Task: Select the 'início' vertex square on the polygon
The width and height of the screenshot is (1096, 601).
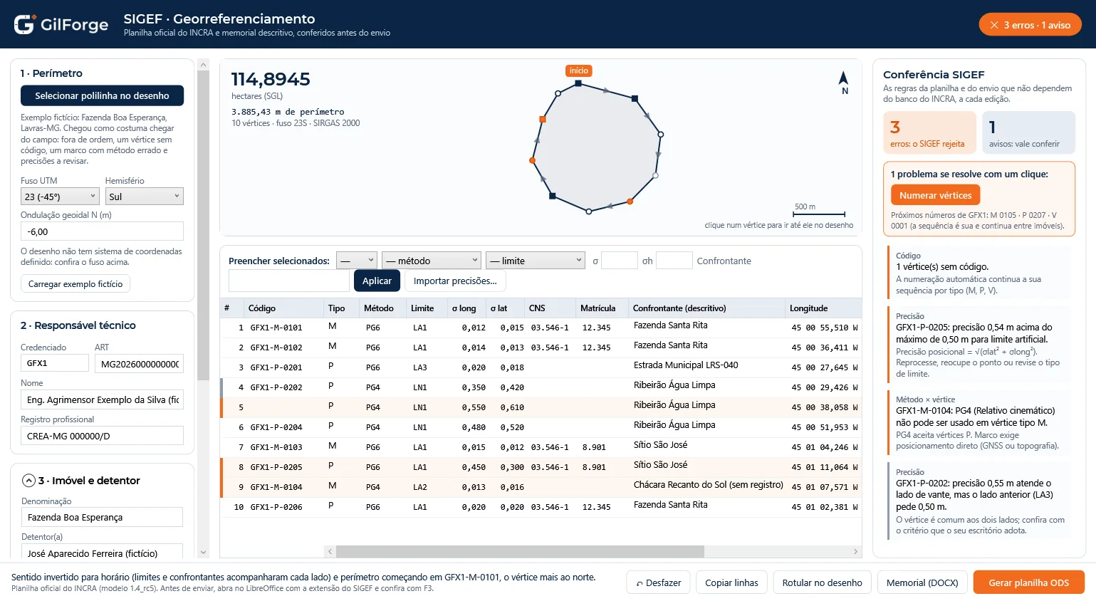Action: (x=578, y=83)
